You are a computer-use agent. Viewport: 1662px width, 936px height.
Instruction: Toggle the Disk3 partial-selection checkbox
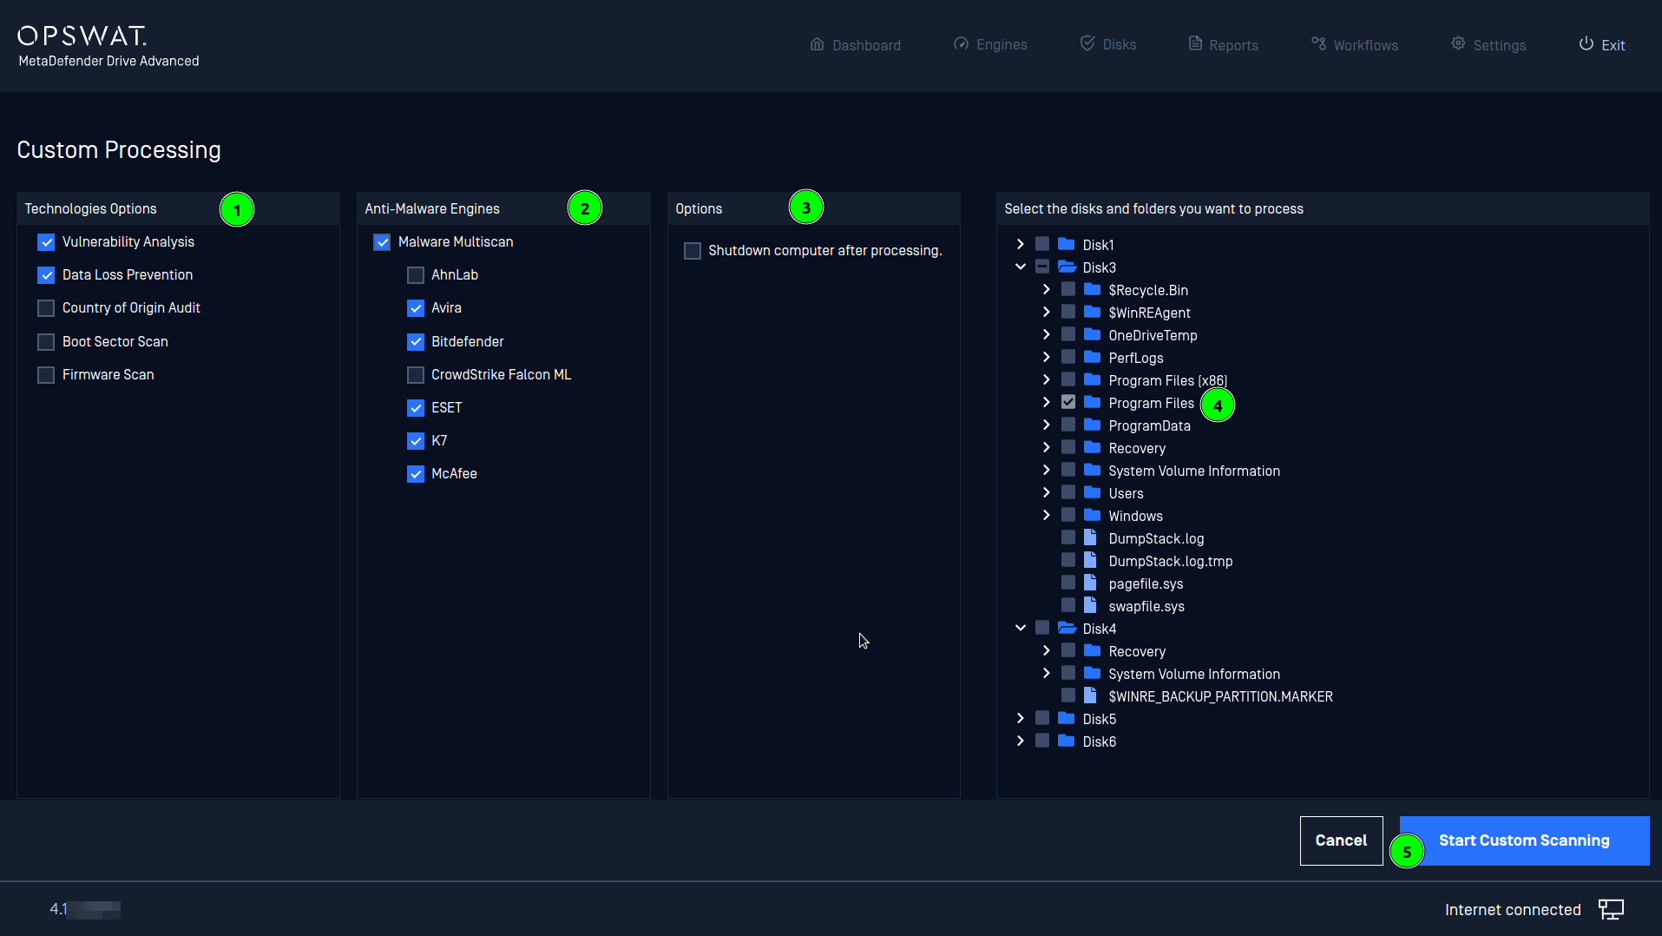coord(1042,267)
